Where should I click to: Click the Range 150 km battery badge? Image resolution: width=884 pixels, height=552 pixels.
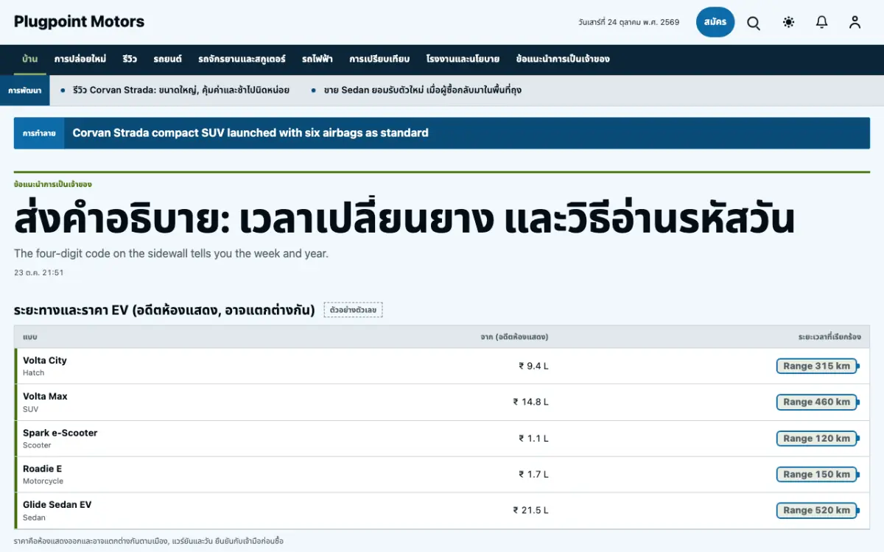[x=817, y=475]
